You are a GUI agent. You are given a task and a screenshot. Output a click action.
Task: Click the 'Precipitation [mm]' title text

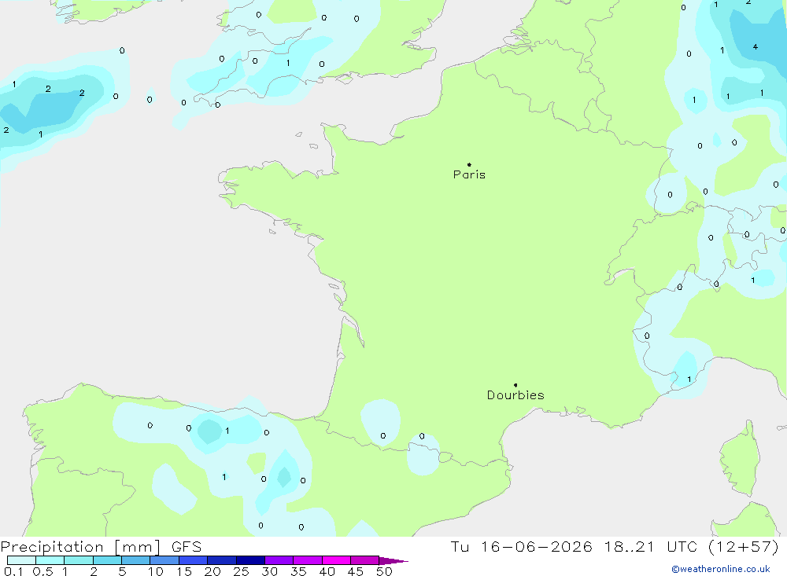tap(80, 546)
